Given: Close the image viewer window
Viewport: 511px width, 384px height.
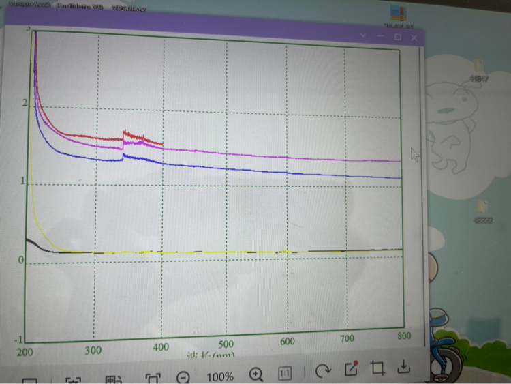Looking at the screenshot, I should point(414,38).
